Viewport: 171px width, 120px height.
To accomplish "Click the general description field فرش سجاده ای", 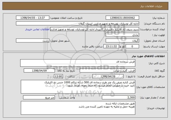I will [x=78, y=63].
